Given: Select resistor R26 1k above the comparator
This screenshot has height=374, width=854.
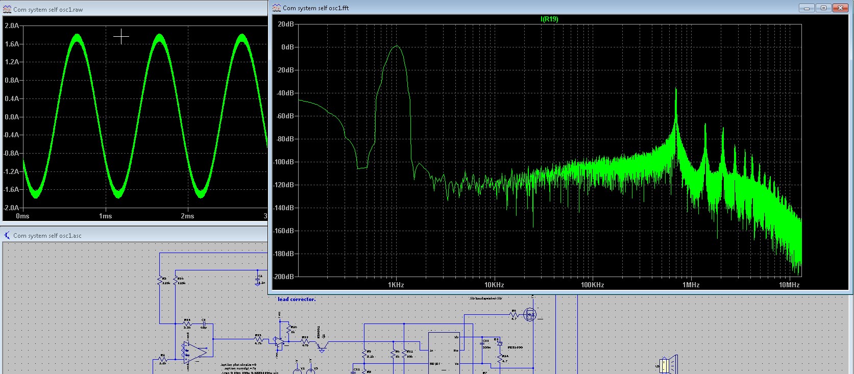Looking at the screenshot, I should (x=289, y=330).
